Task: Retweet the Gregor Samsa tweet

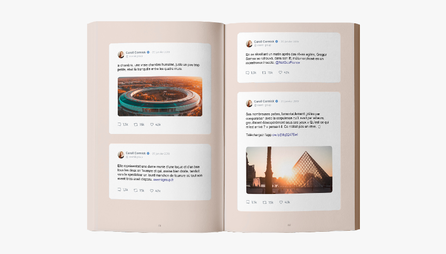Action: (264, 72)
